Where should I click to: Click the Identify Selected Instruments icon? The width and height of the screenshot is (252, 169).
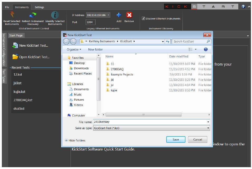[x=55, y=15]
